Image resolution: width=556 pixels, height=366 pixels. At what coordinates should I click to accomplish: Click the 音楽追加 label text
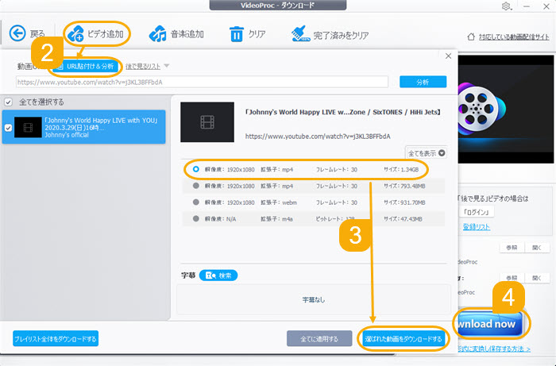187,34
